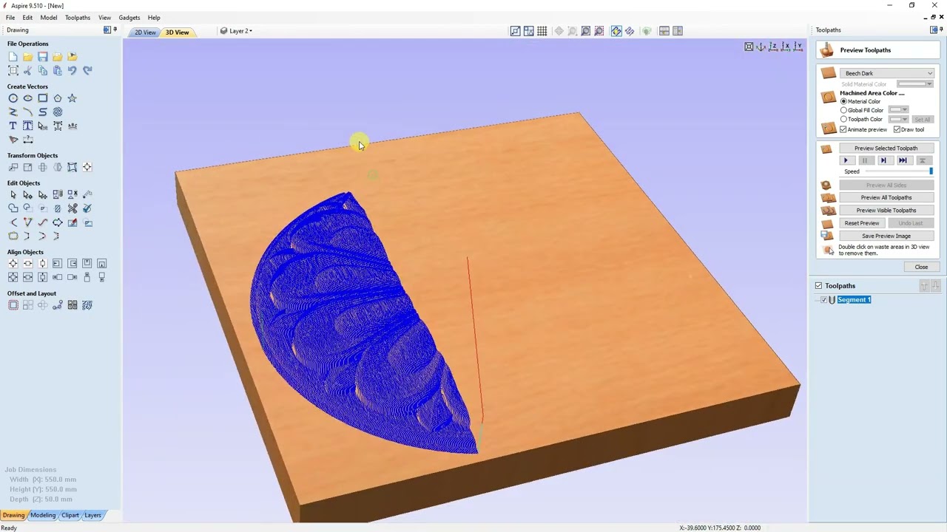Click Preview Selected Toolpath button
Screen dimensions: 947x532
click(x=886, y=149)
